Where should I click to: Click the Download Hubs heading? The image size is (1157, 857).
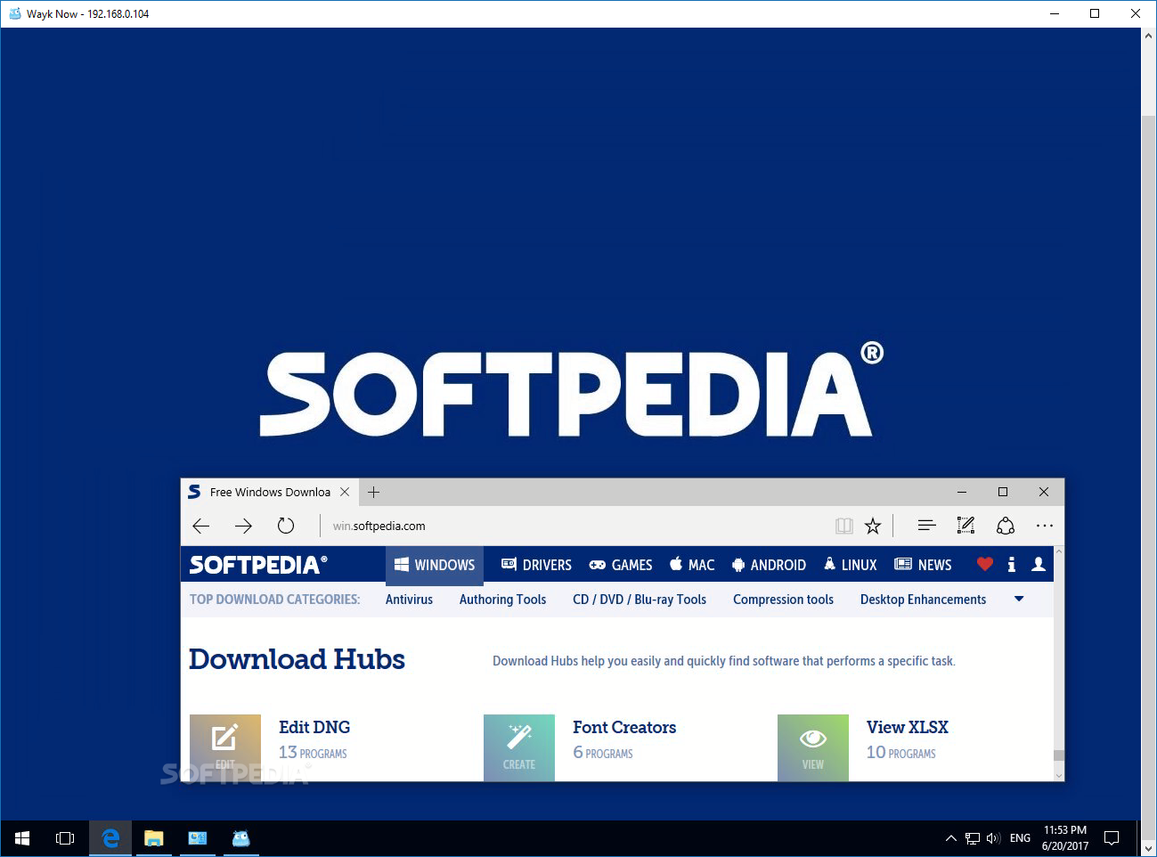pos(297,659)
